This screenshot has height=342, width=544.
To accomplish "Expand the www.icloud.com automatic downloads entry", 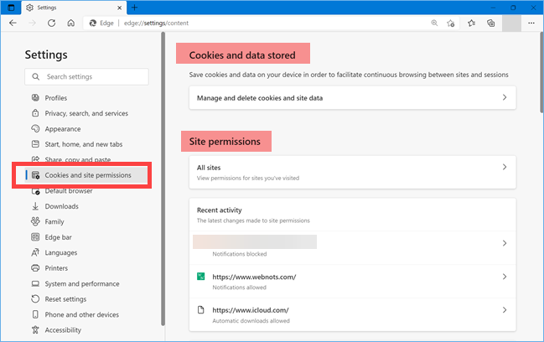I will 352,314.
